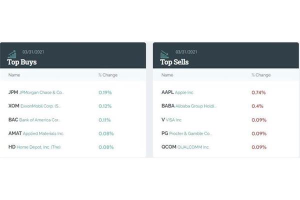Click the QCOM QUALCOMM Inc link
The height and width of the screenshot is (200, 300).
coord(185,147)
